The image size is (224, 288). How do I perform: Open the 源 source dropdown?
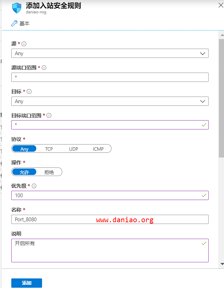110,53
